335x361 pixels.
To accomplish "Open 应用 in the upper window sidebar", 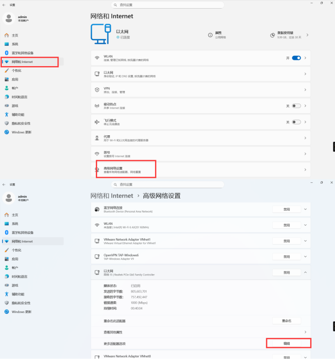I will [33, 80].
